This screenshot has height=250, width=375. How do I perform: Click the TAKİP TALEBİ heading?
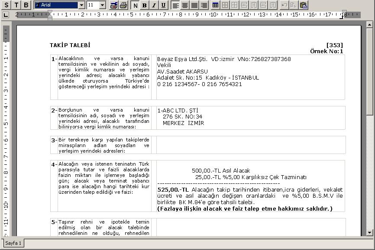tap(70, 45)
